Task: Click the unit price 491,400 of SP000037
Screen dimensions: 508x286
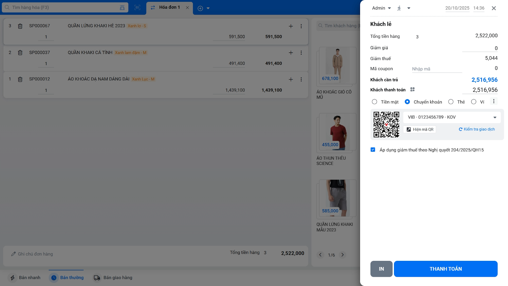Action: coord(229,64)
